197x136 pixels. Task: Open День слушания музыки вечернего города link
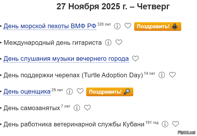[66, 59]
